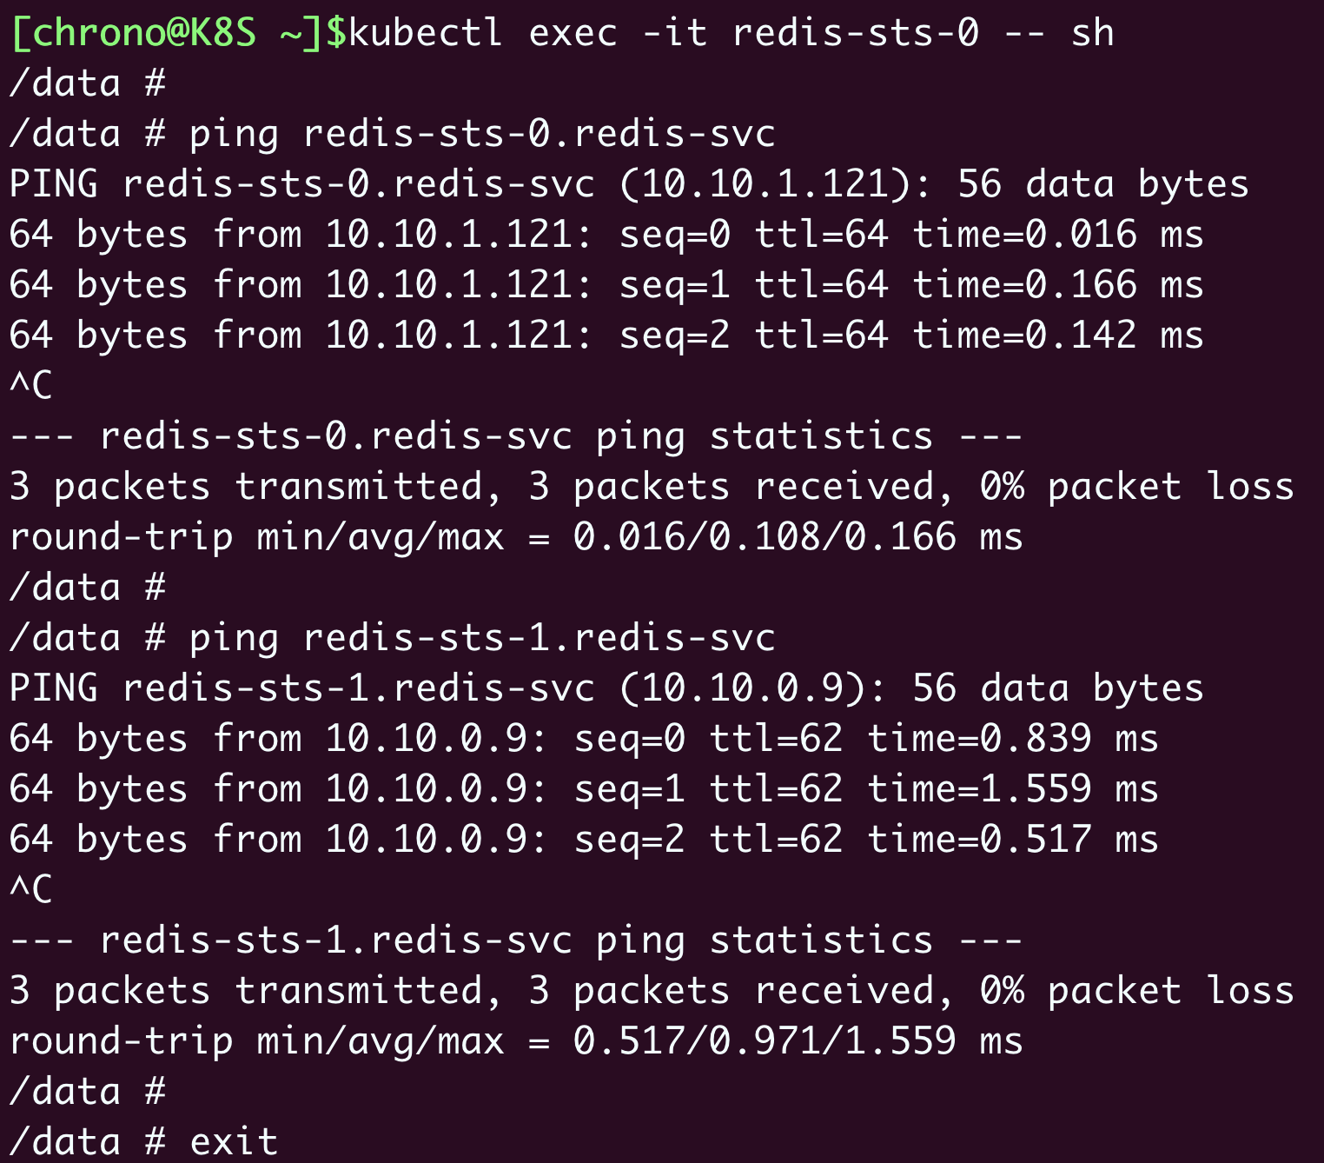Click the first ping redis-sts-0.redis-svc command
The height and width of the screenshot is (1163, 1324).
point(481,134)
